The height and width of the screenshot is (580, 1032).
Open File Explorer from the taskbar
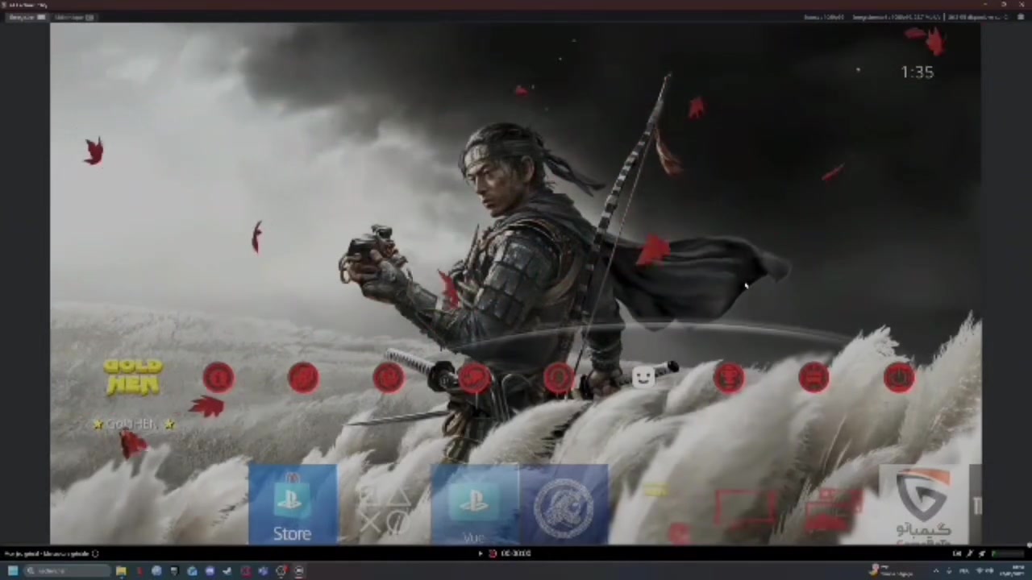121,571
